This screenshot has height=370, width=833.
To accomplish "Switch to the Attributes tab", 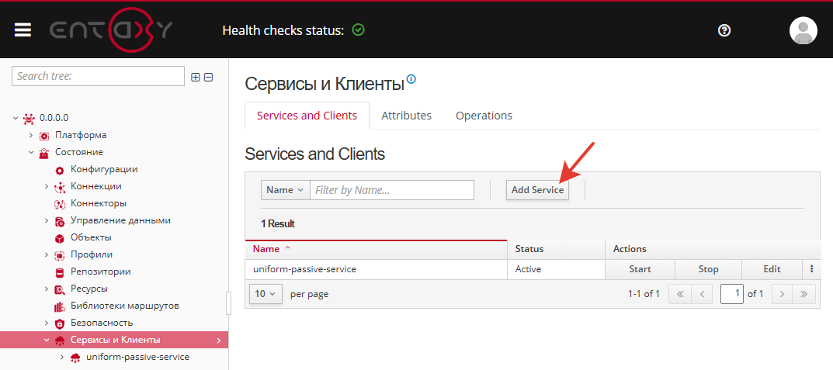I will tap(406, 116).
